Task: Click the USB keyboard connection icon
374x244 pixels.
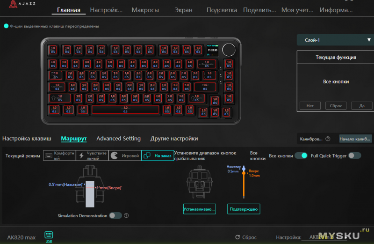Action: pyautogui.click(x=49, y=235)
